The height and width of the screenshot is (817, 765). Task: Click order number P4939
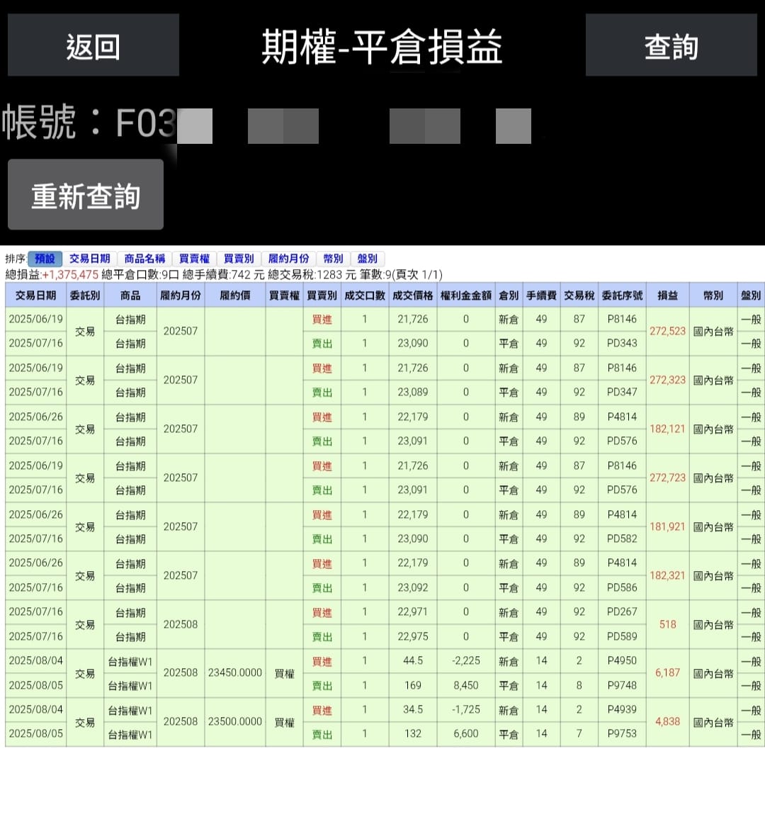(x=623, y=710)
